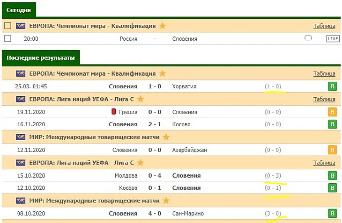Star the first Лига наций УЕФА - Лига С header

(140, 99)
